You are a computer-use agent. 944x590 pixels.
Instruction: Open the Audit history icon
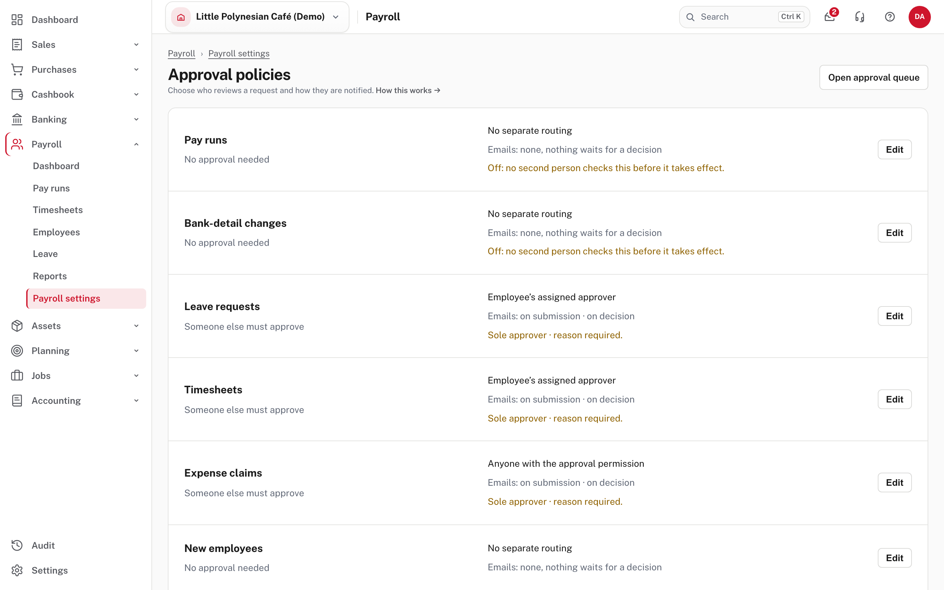tap(17, 545)
